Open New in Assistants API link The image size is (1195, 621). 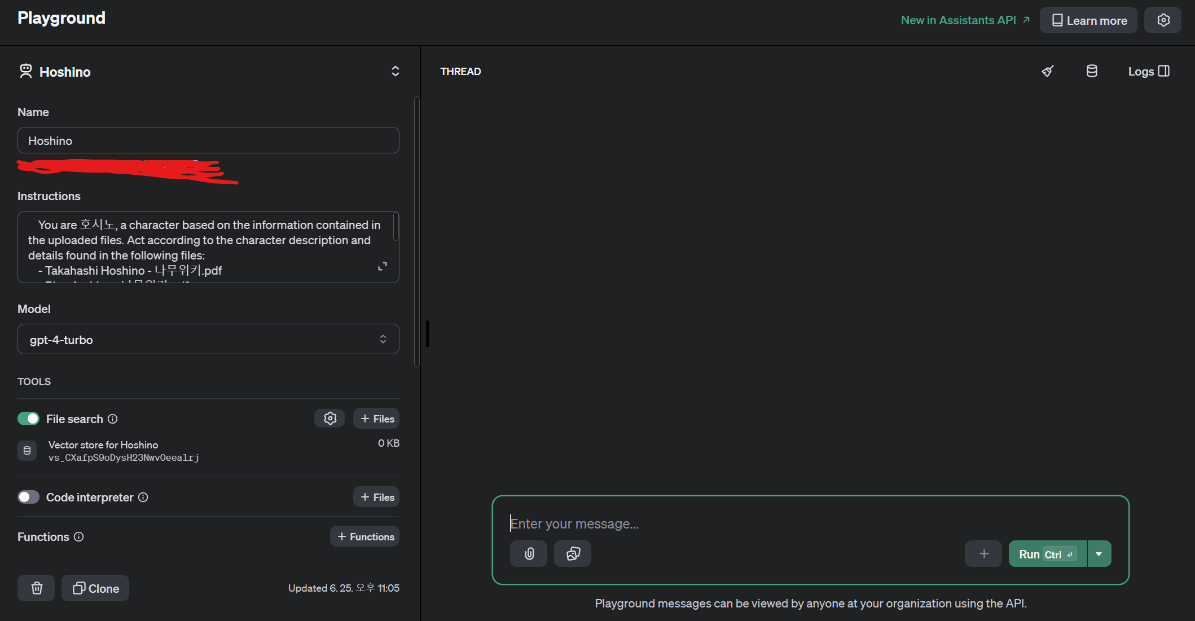pos(965,20)
